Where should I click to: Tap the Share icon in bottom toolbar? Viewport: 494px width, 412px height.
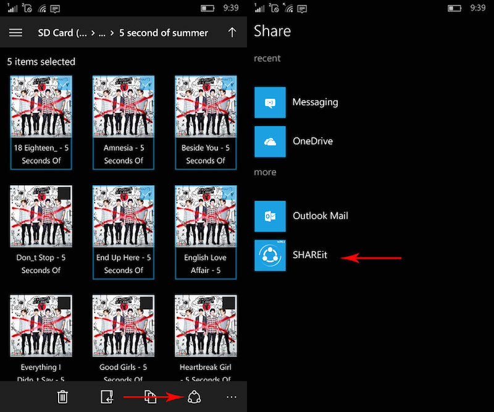click(194, 397)
